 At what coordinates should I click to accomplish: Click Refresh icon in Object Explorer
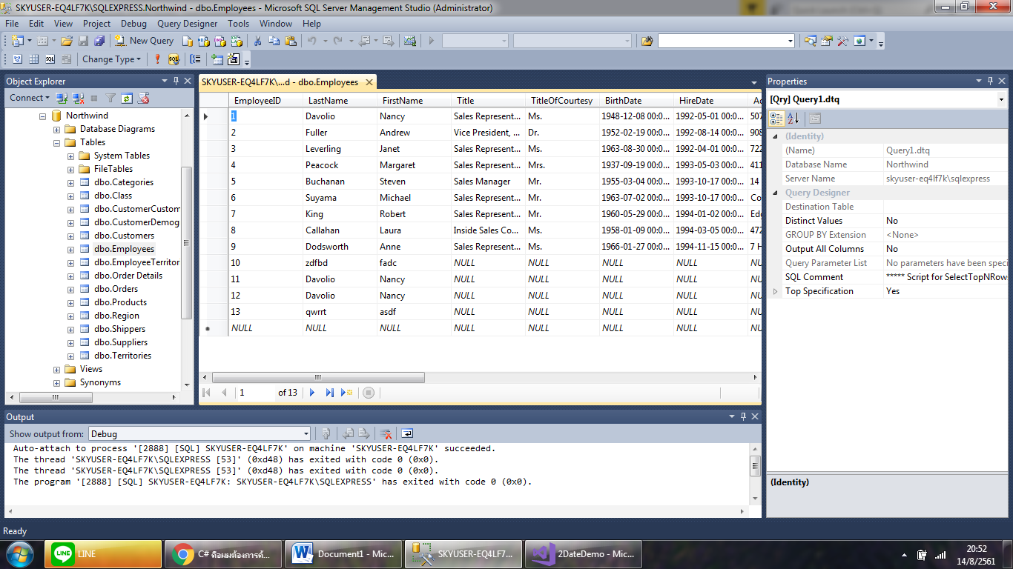[x=127, y=98]
